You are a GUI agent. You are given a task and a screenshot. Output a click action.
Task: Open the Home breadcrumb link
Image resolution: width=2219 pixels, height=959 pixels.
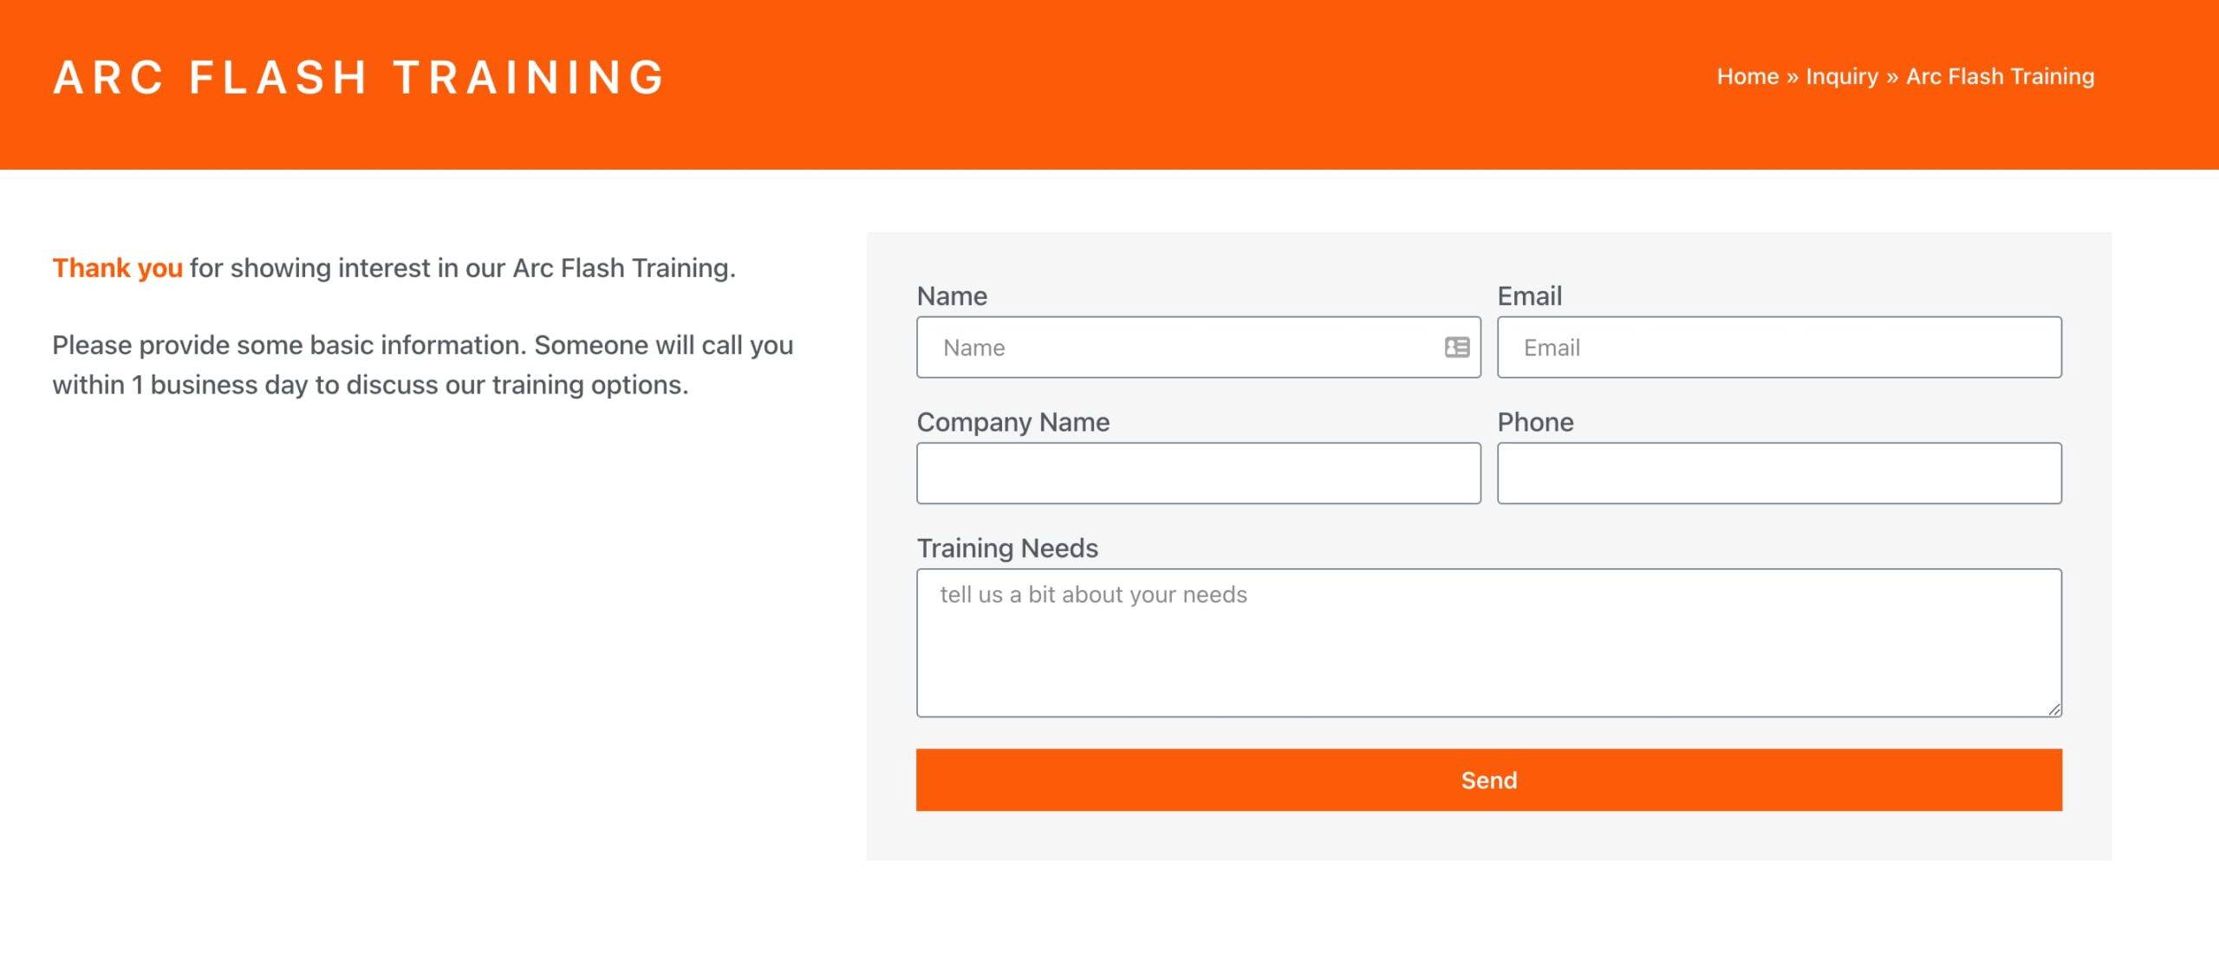coord(1747,76)
